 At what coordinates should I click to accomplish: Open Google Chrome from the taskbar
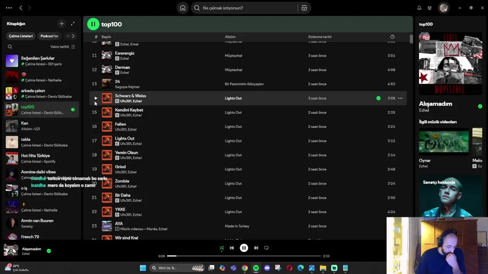tap(245, 268)
